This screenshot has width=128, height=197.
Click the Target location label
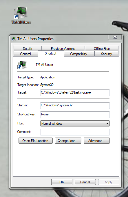28,85
